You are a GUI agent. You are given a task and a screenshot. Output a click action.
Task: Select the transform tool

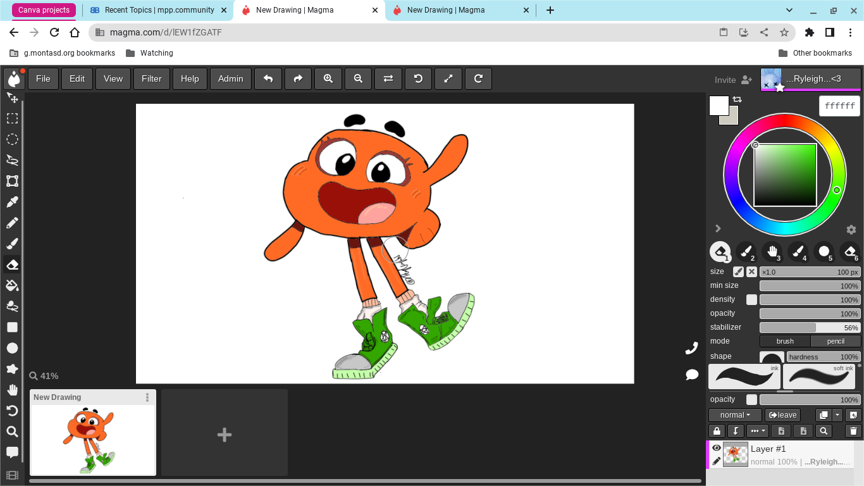12,181
